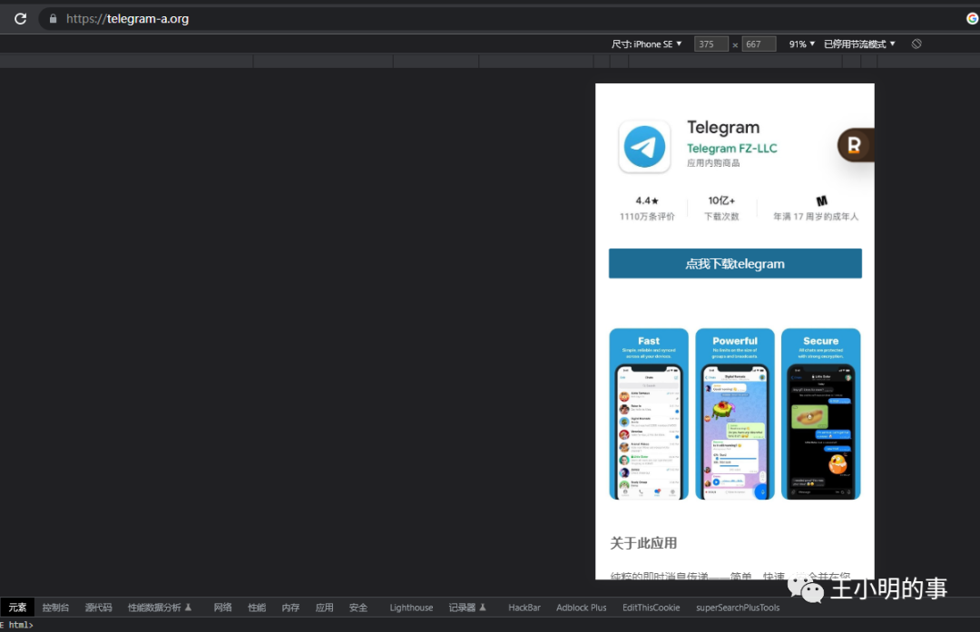Open the 记录器 Recorder tab

pyautogui.click(x=467, y=607)
